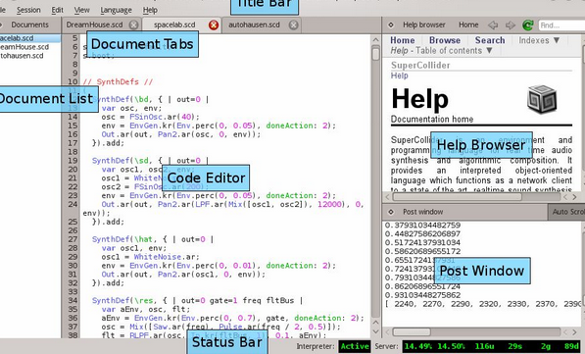Go back in Help browser
Viewport: 585px width, 354px height.
[x=493, y=25]
